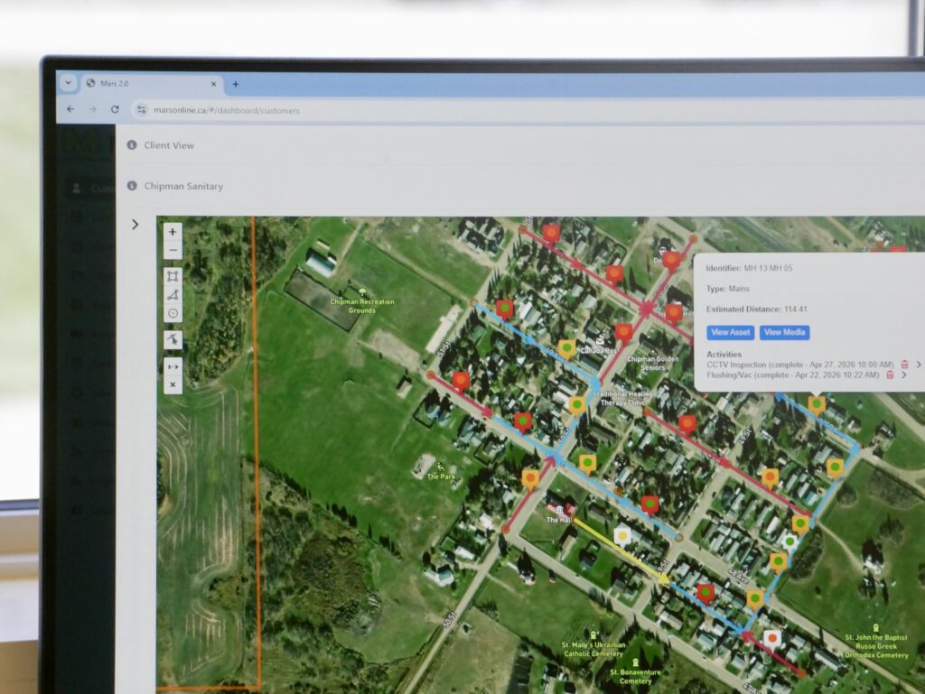Image resolution: width=925 pixels, height=694 pixels.
Task: Click the View Asset button
Action: [x=730, y=332]
